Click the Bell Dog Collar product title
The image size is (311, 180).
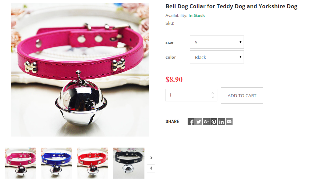coord(232,6)
